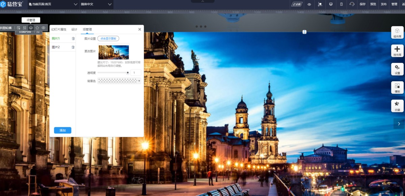The image size is (405, 196).
Task: Select the 项管理 tab
Action: tap(87, 29)
